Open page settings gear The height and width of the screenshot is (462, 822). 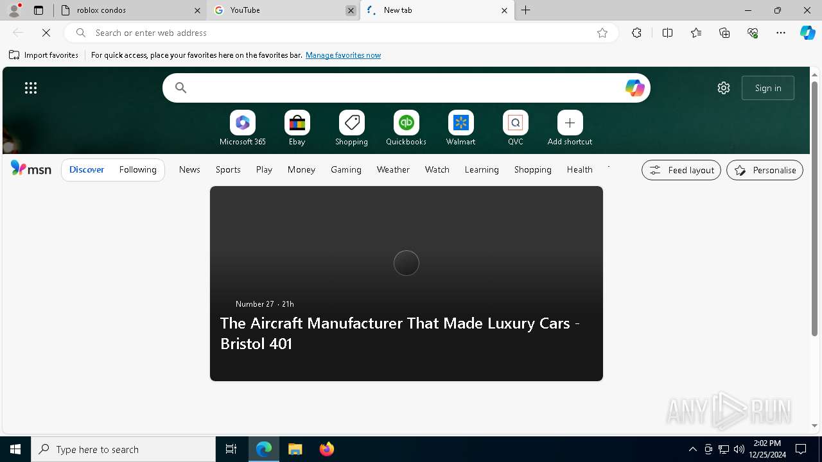[x=724, y=88]
